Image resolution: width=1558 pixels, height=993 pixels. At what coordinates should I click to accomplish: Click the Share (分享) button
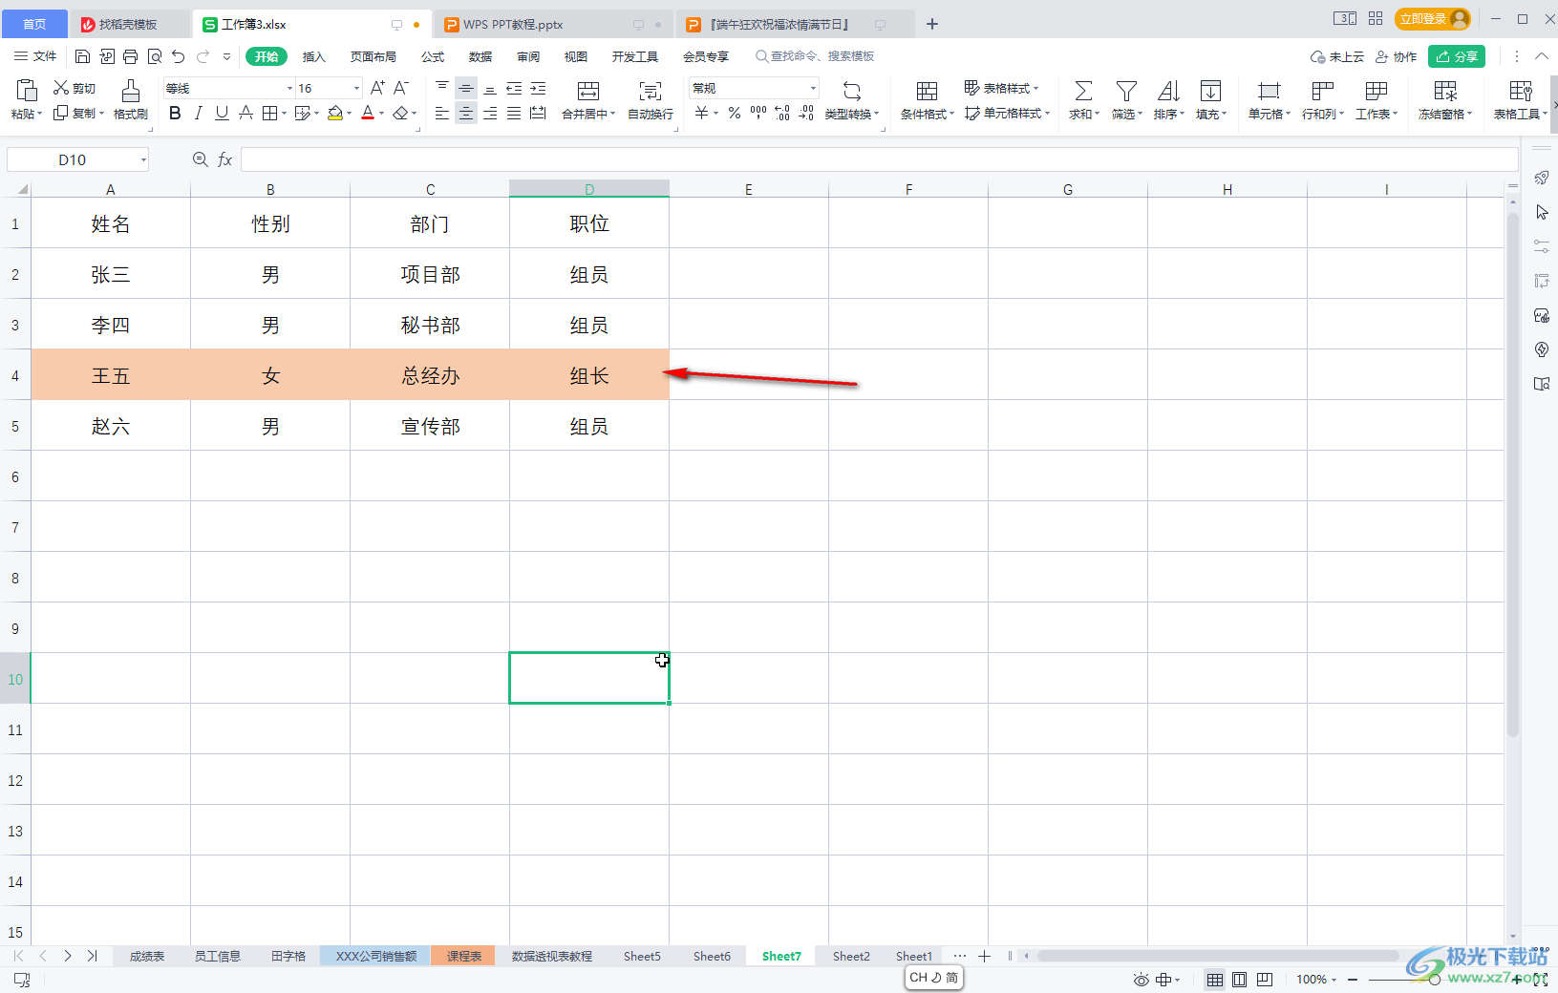1457,56
